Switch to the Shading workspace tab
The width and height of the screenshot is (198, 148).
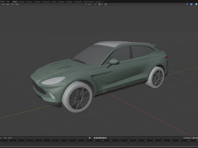pyautogui.click(x=54, y=2)
